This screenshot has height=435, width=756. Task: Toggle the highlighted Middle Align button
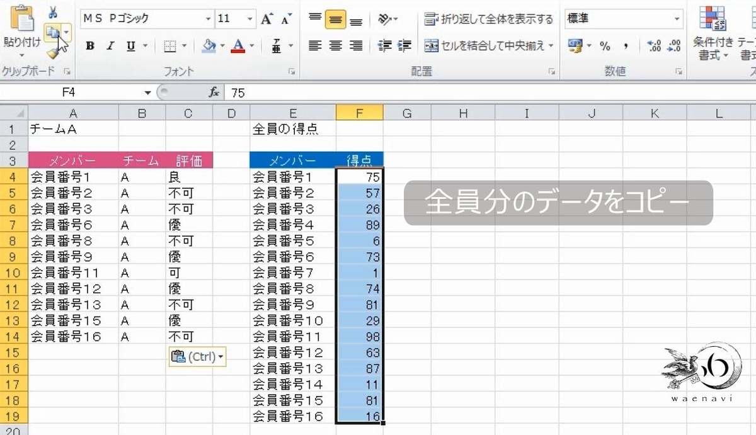tap(336, 20)
